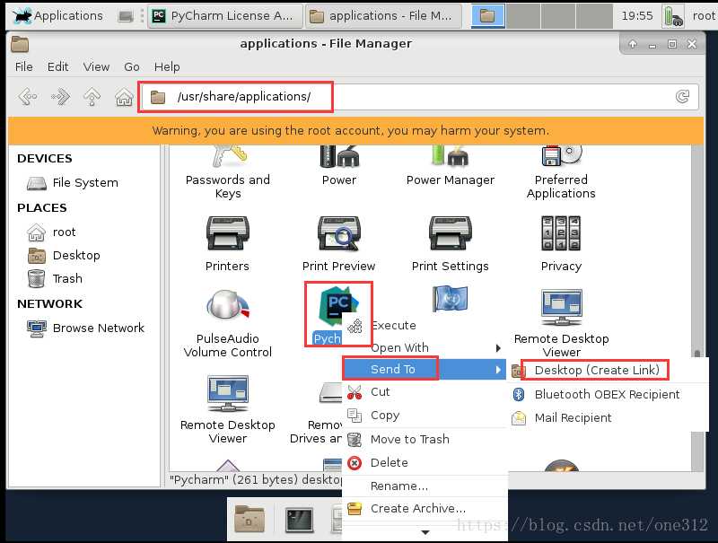Select PulseAudio Volume Control launcher
The width and height of the screenshot is (718, 543).
tap(228, 324)
